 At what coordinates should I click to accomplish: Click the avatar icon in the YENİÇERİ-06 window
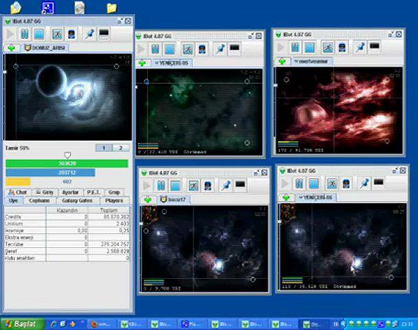(346, 184)
